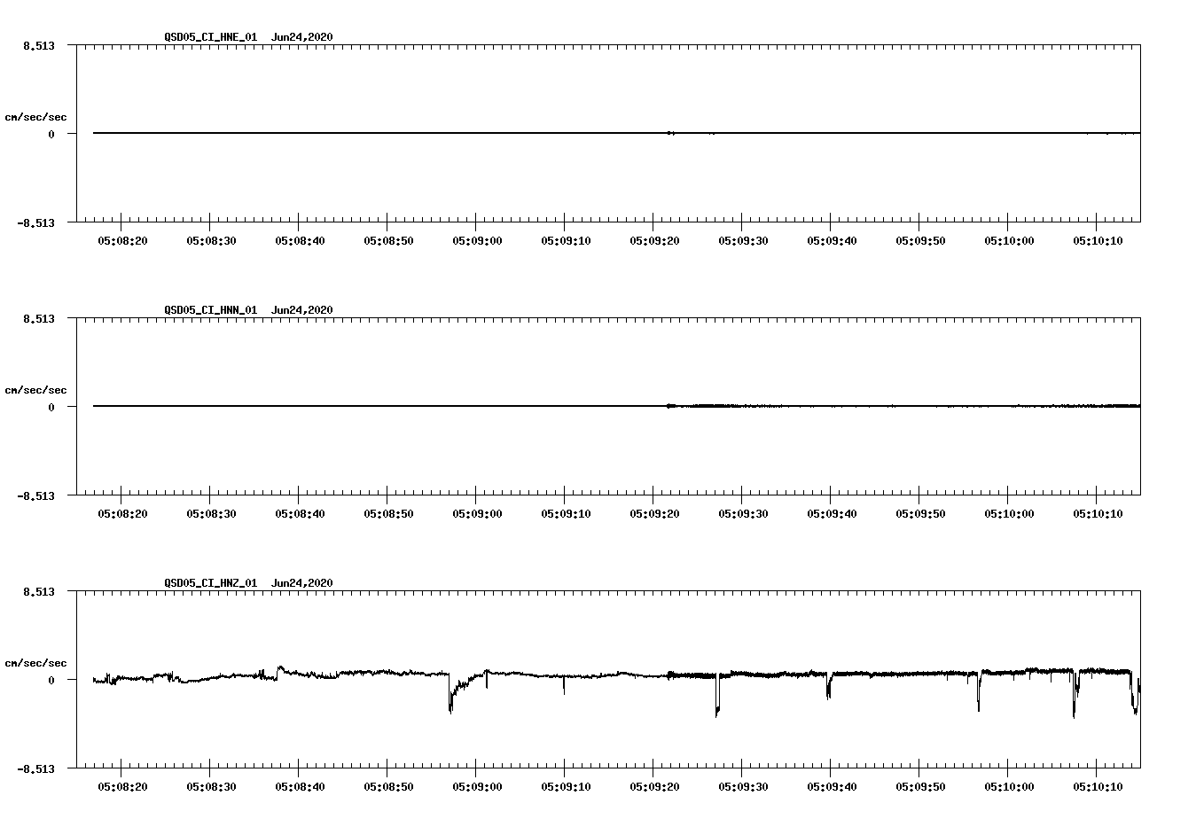This screenshot has width=1204, height=819.
Task: Click the 05:08:40 time label under HNZ plot
Action: 300,786
